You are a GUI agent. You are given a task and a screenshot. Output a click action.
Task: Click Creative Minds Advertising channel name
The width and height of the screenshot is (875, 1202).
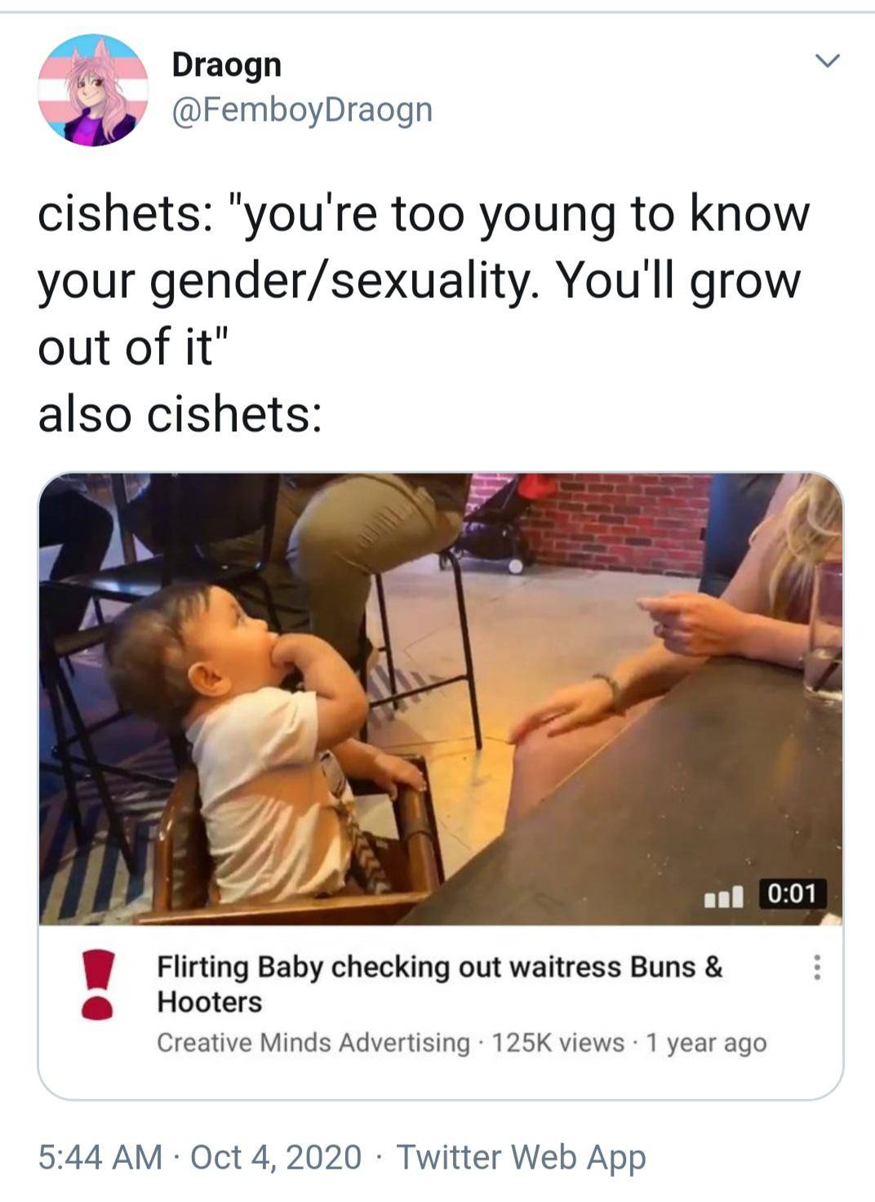click(313, 1043)
